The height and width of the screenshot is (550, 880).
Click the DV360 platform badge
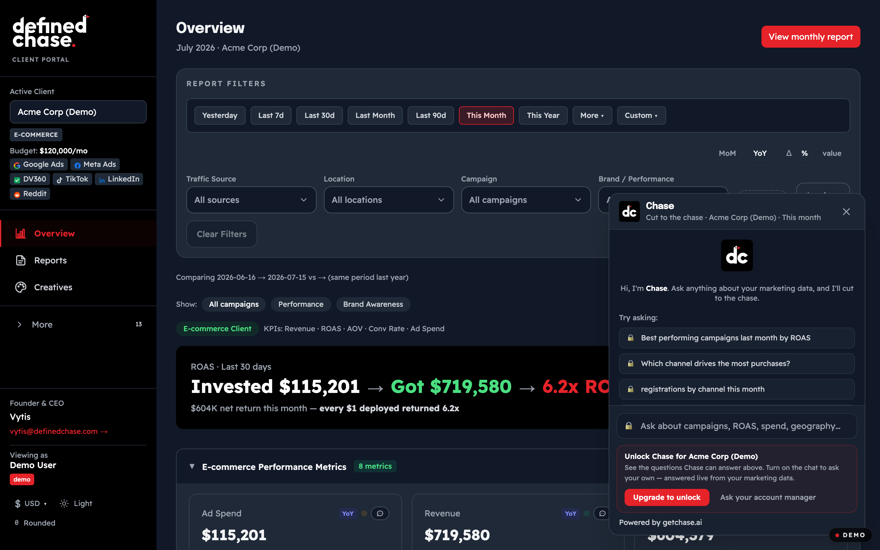point(30,179)
